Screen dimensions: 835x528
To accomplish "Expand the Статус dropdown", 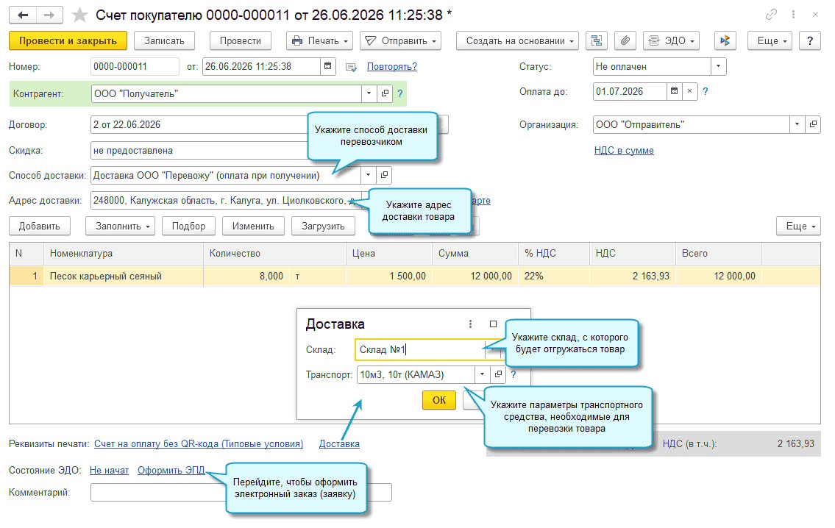I will [718, 66].
